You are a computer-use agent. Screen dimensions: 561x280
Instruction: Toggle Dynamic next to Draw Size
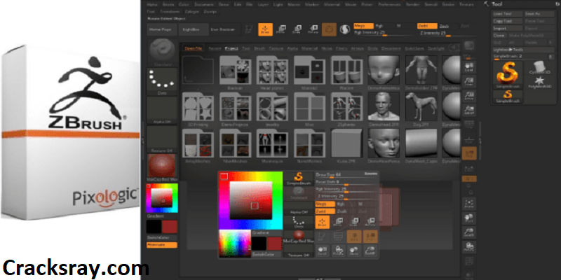(370, 174)
